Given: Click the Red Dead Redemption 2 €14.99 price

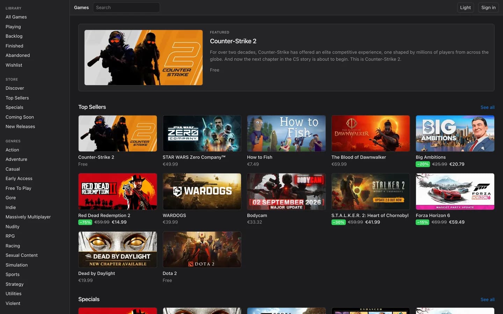Looking at the screenshot, I should pos(119,222).
